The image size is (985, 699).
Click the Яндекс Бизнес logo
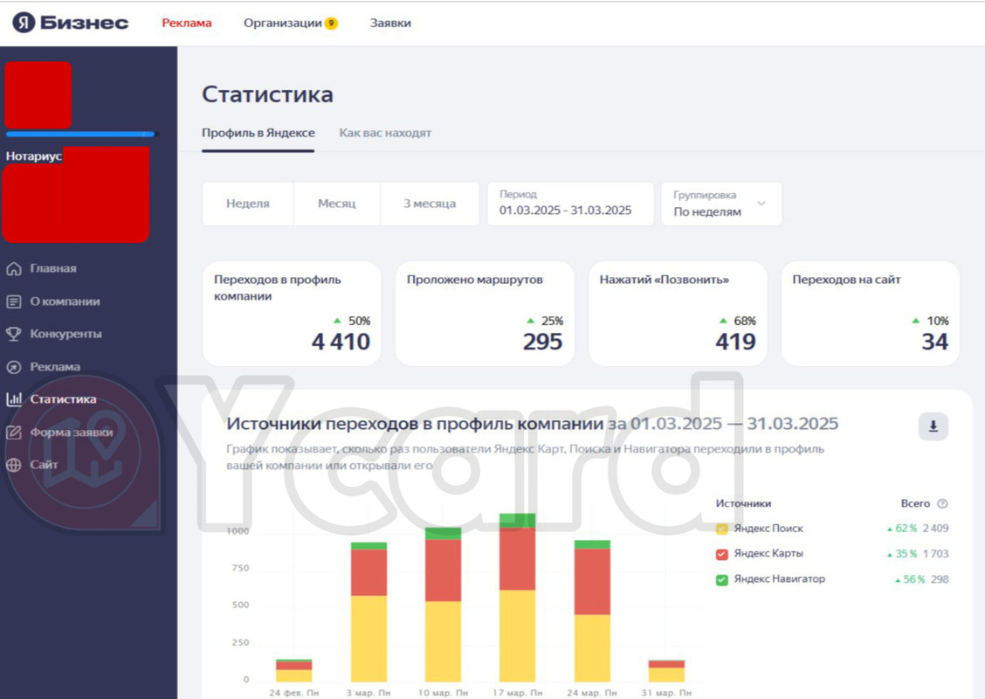point(71,23)
